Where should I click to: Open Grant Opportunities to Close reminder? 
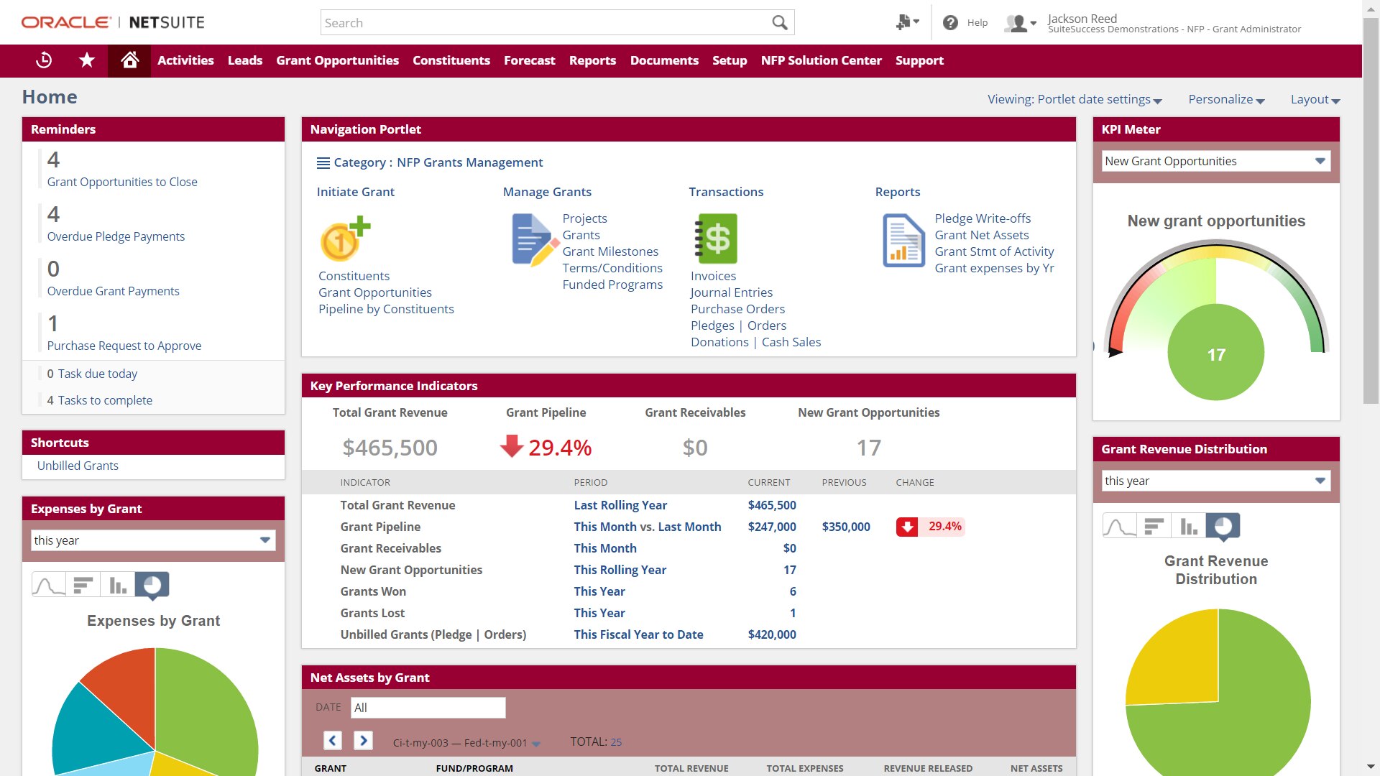(122, 183)
